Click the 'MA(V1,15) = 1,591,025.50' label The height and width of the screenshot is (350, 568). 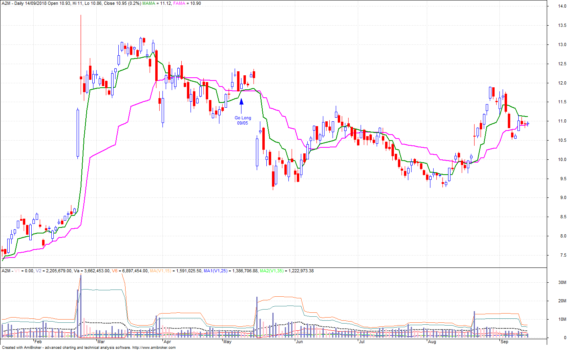coord(176,271)
